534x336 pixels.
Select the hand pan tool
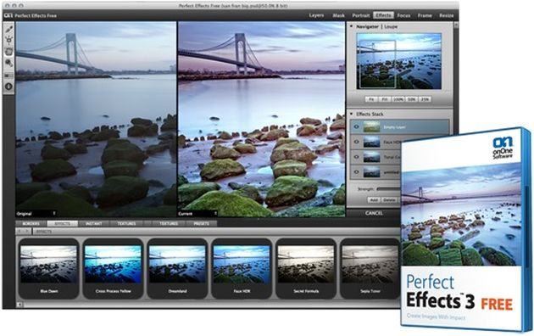pos(8,52)
